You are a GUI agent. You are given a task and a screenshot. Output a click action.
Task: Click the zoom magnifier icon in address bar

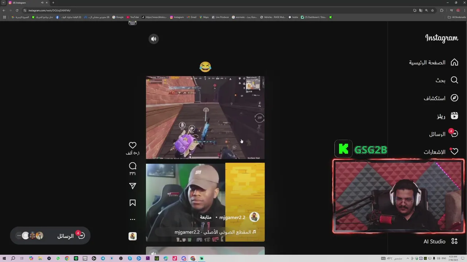(427, 10)
